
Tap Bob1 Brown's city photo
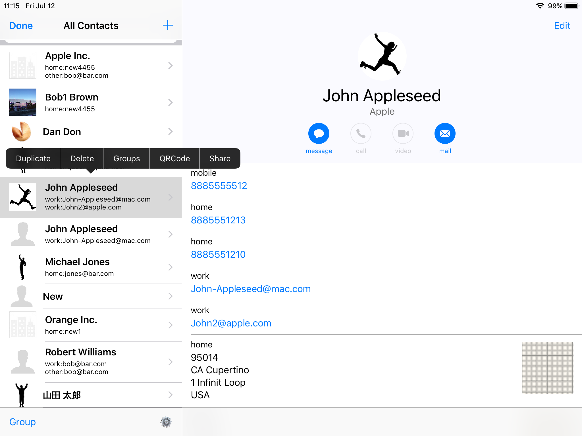pyautogui.click(x=23, y=102)
